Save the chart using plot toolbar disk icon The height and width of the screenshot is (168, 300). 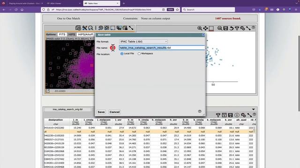(x=225, y=28)
